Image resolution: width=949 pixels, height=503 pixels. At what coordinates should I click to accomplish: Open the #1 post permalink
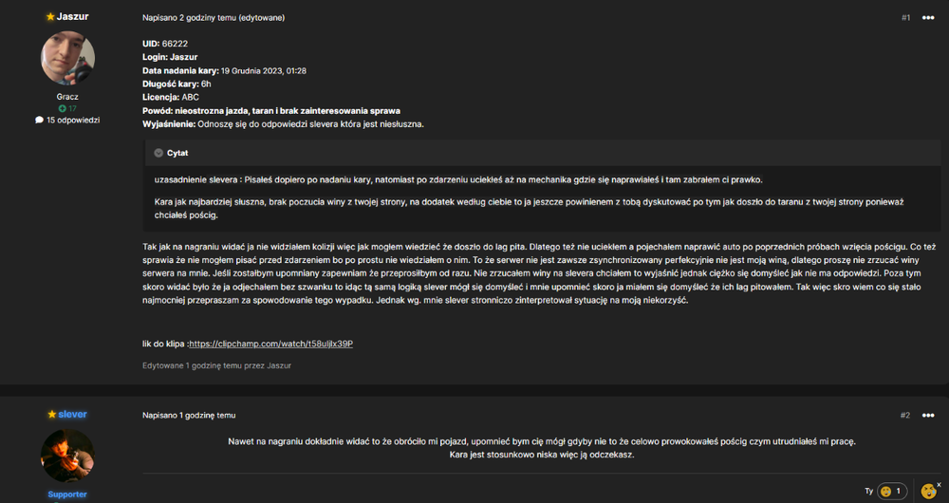tap(905, 18)
